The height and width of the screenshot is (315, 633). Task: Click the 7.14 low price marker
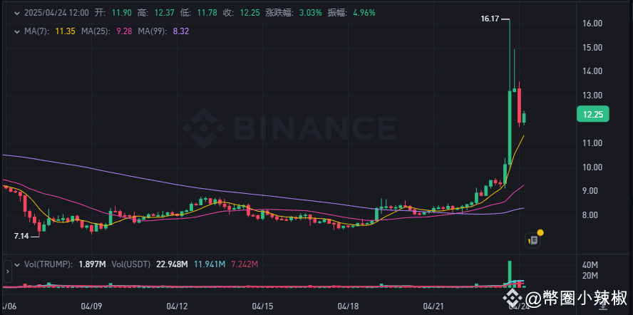23,234
